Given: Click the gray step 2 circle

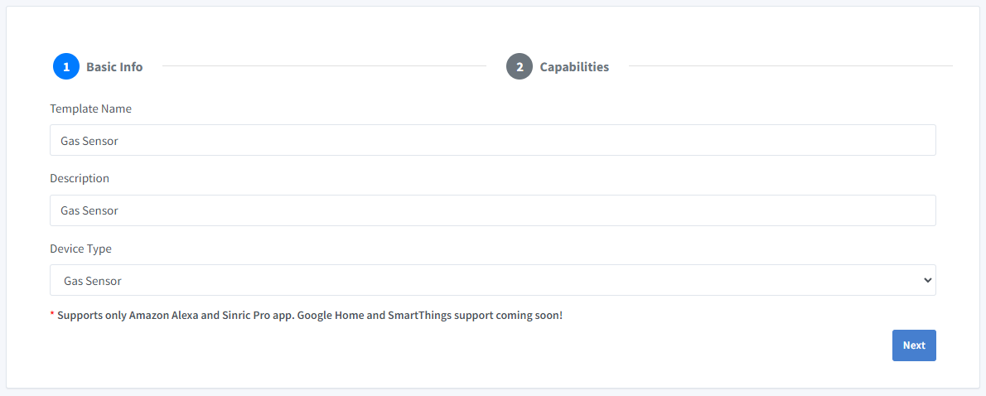Looking at the screenshot, I should click(x=520, y=67).
